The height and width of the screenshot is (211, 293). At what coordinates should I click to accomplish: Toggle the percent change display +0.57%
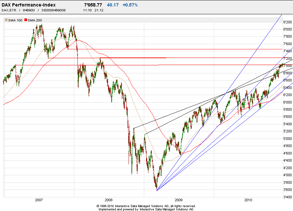(x=130, y=5)
